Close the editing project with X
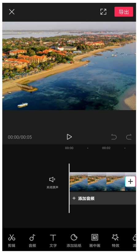Screen dimensions: 137x252 pos(12,12)
